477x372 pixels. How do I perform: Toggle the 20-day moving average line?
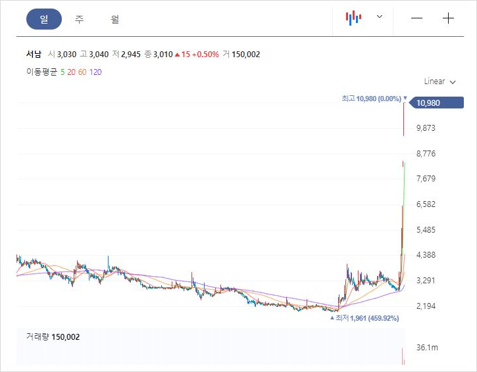(x=71, y=72)
